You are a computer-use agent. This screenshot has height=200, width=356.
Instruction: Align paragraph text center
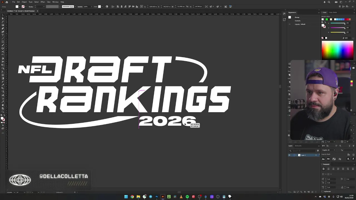click(328, 169)
